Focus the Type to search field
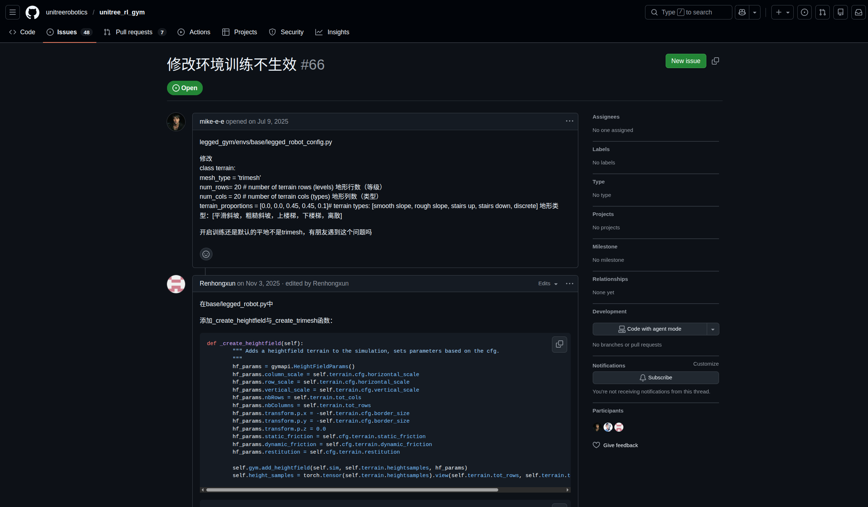 coord(688,12)
